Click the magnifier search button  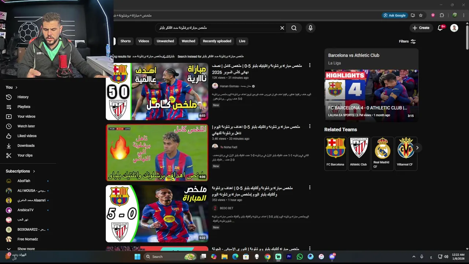click(x=294, y=28)
